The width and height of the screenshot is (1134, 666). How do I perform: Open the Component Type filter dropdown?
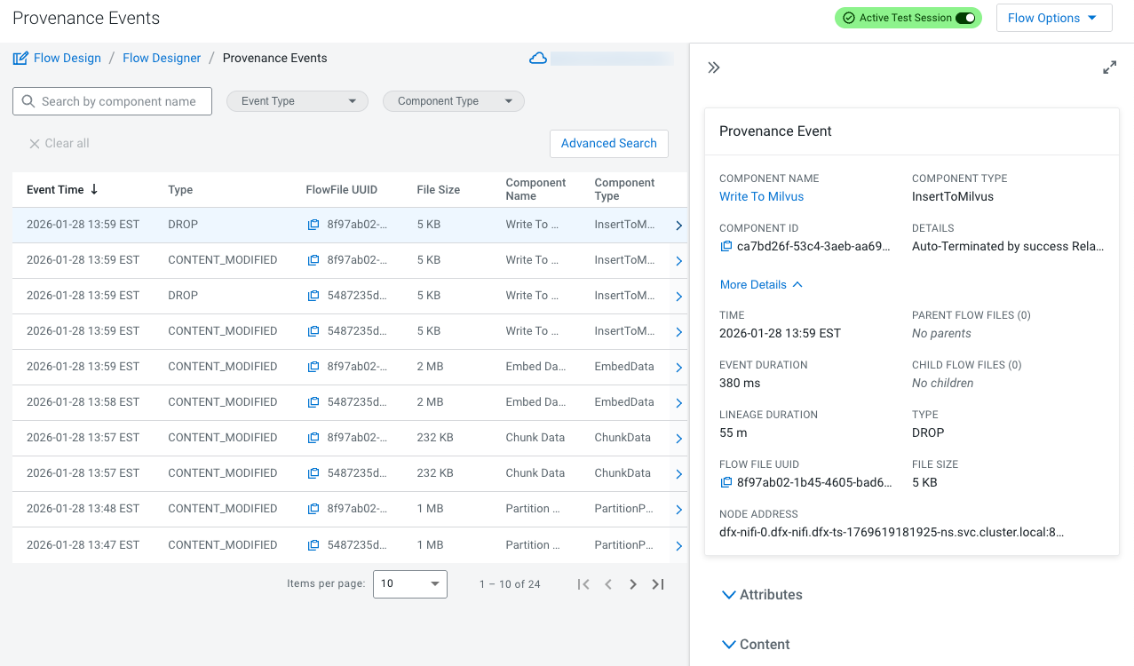pyautogui.click(x=454, y=101)
